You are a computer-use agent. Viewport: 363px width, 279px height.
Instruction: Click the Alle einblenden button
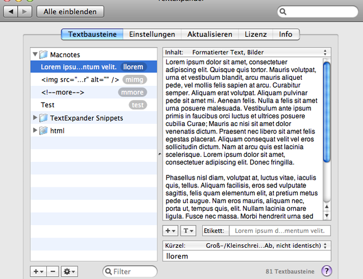coord(70,12)
